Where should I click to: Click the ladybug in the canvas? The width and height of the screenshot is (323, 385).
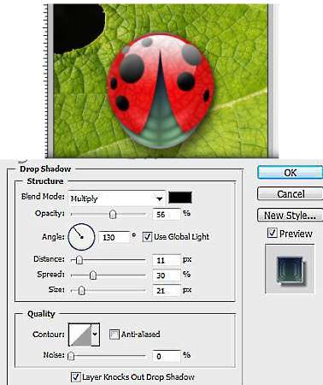pyautogui.click(x=161, y=92)
